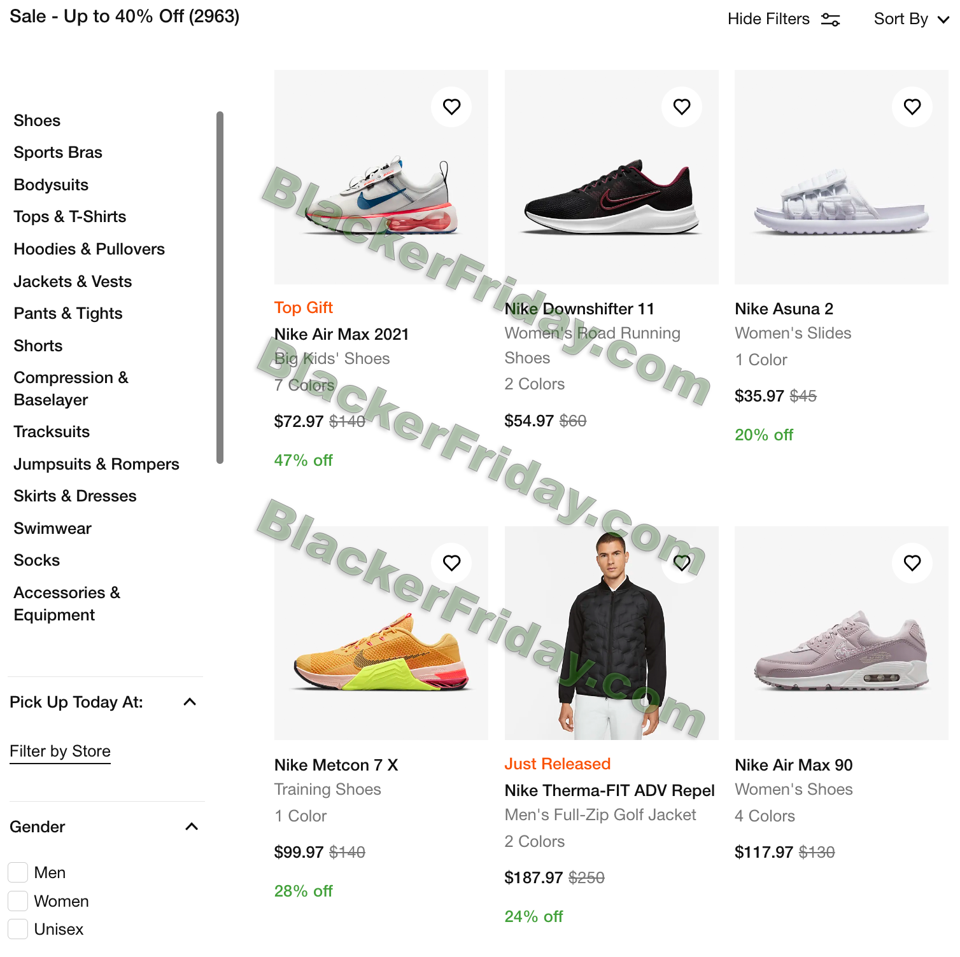Image resolution: width=960 pixels, height=957 pixels.
Task: Tick the Unisex checkbox
Action: [x=18, y=929]
